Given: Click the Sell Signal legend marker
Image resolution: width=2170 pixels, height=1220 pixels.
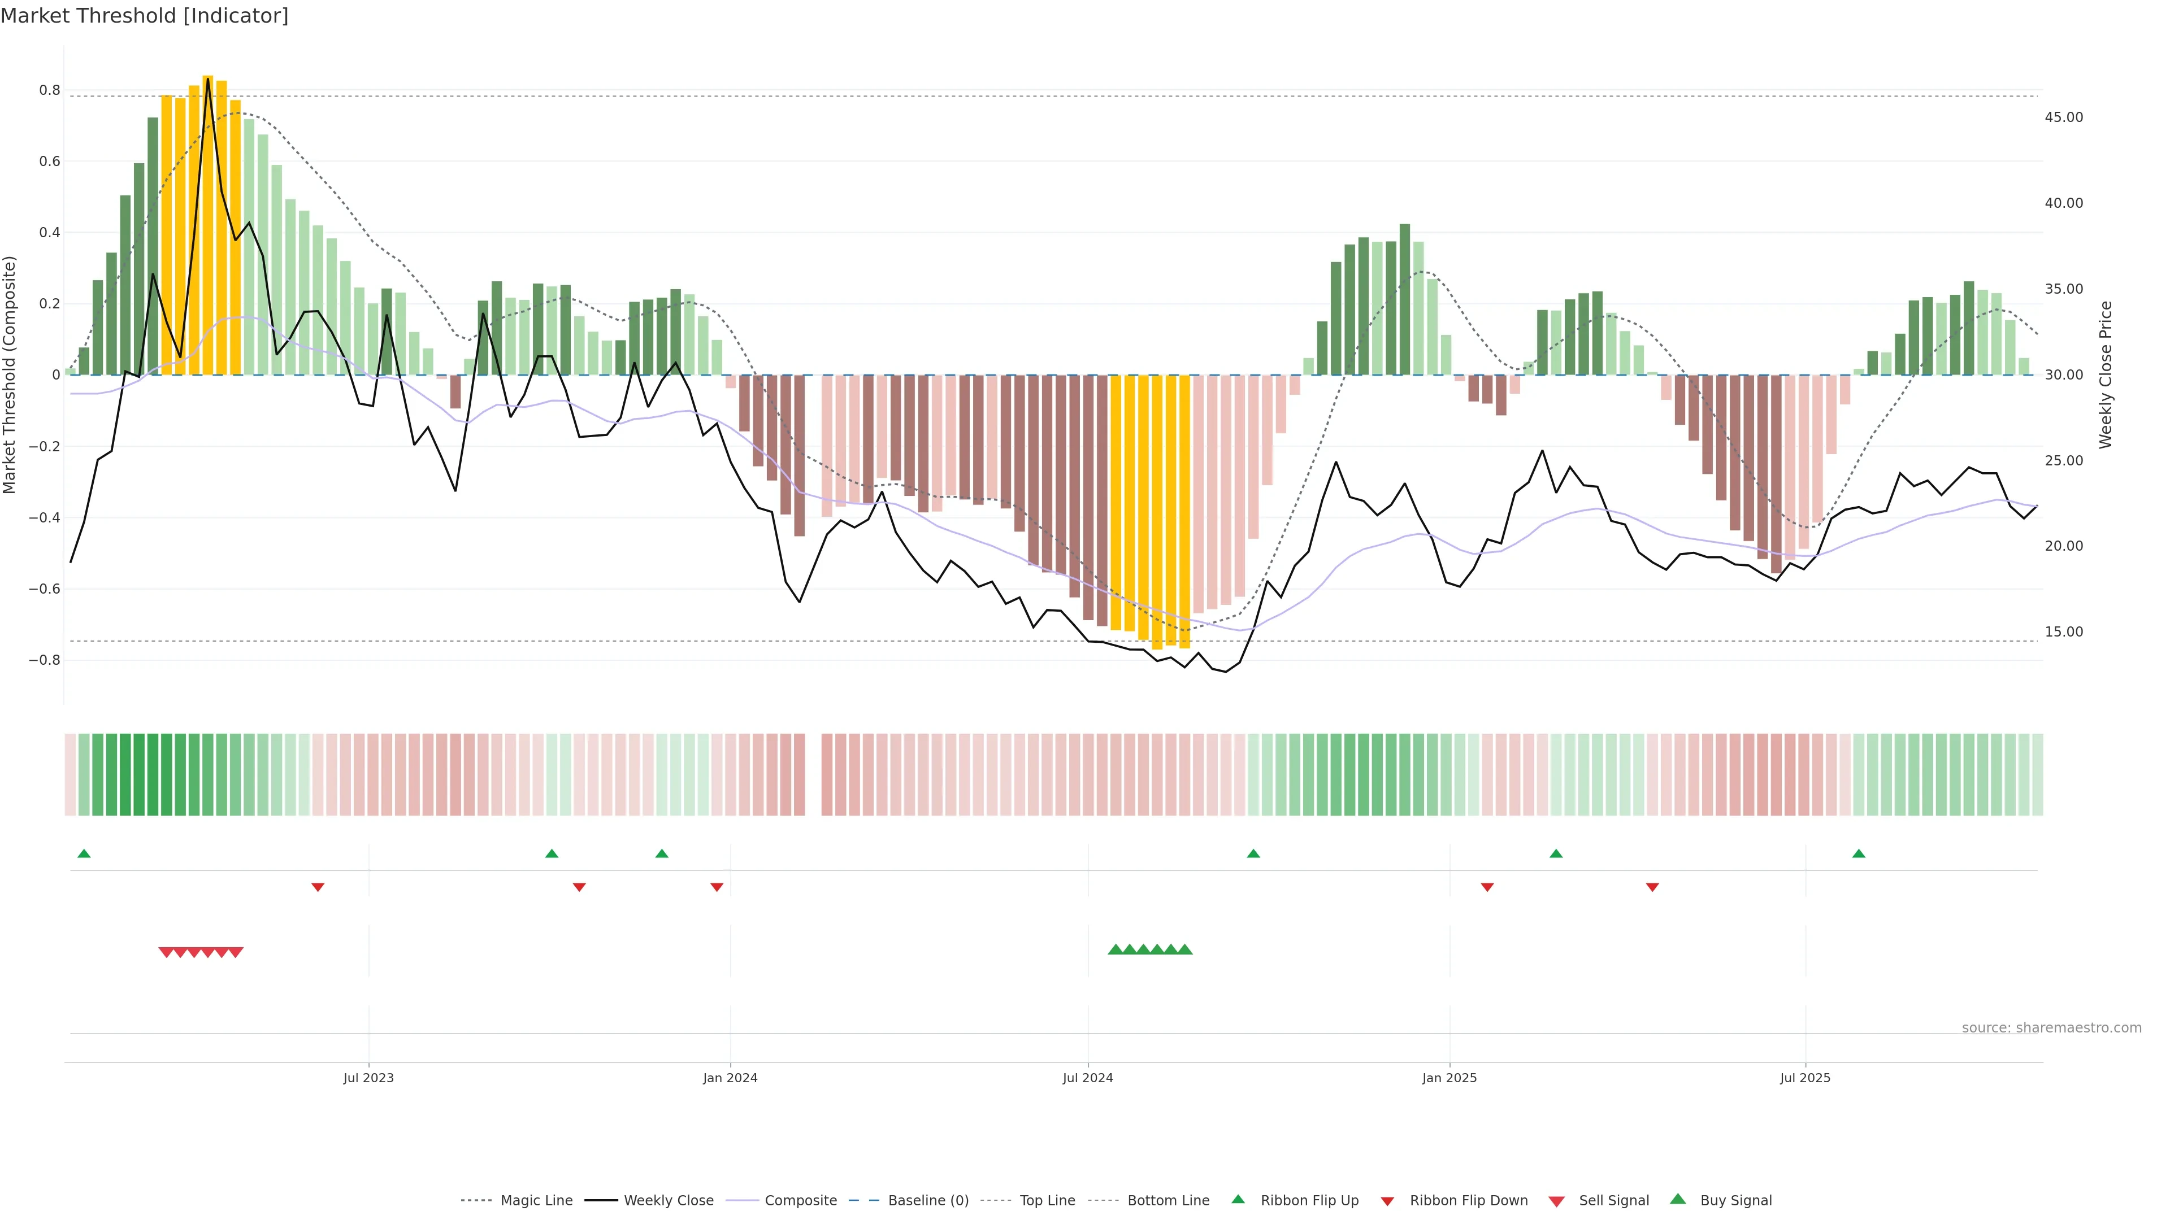Looking at the screenshot, I should tap(1557, 1201).
